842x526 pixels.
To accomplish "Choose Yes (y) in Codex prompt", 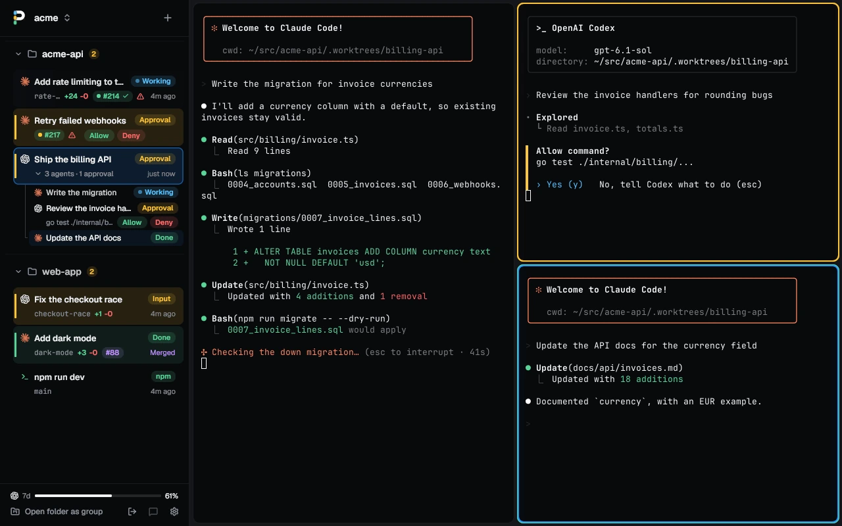I will (565, 185).
